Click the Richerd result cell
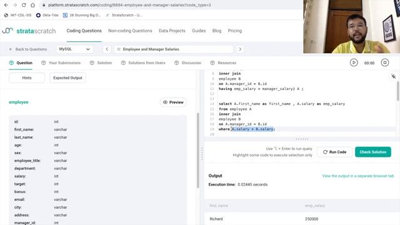 coord(216,219)
